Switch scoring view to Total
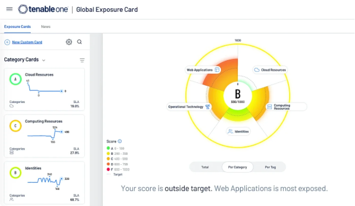 [x=205, y=167]
